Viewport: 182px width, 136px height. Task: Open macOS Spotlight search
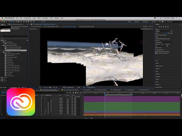tap(177, 18)
